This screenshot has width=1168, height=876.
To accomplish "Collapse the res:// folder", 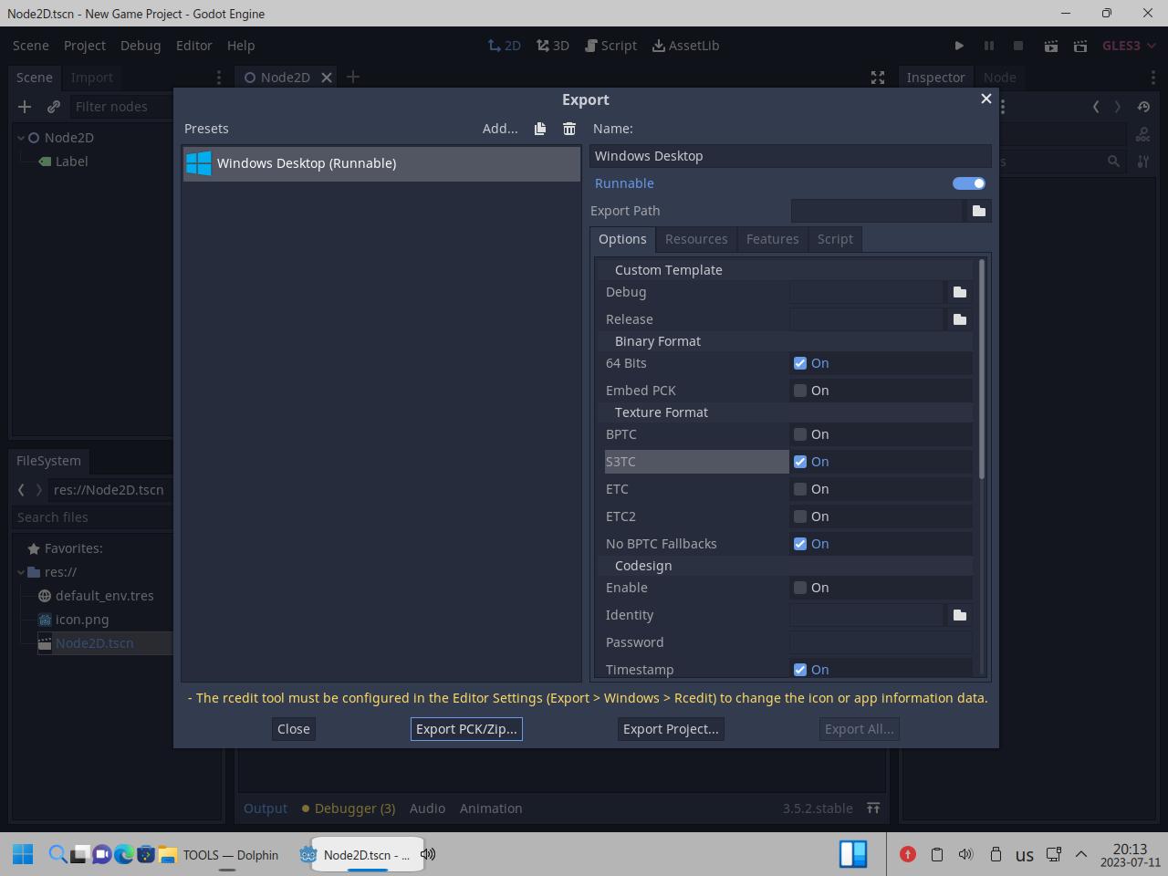I will [21, 572].
